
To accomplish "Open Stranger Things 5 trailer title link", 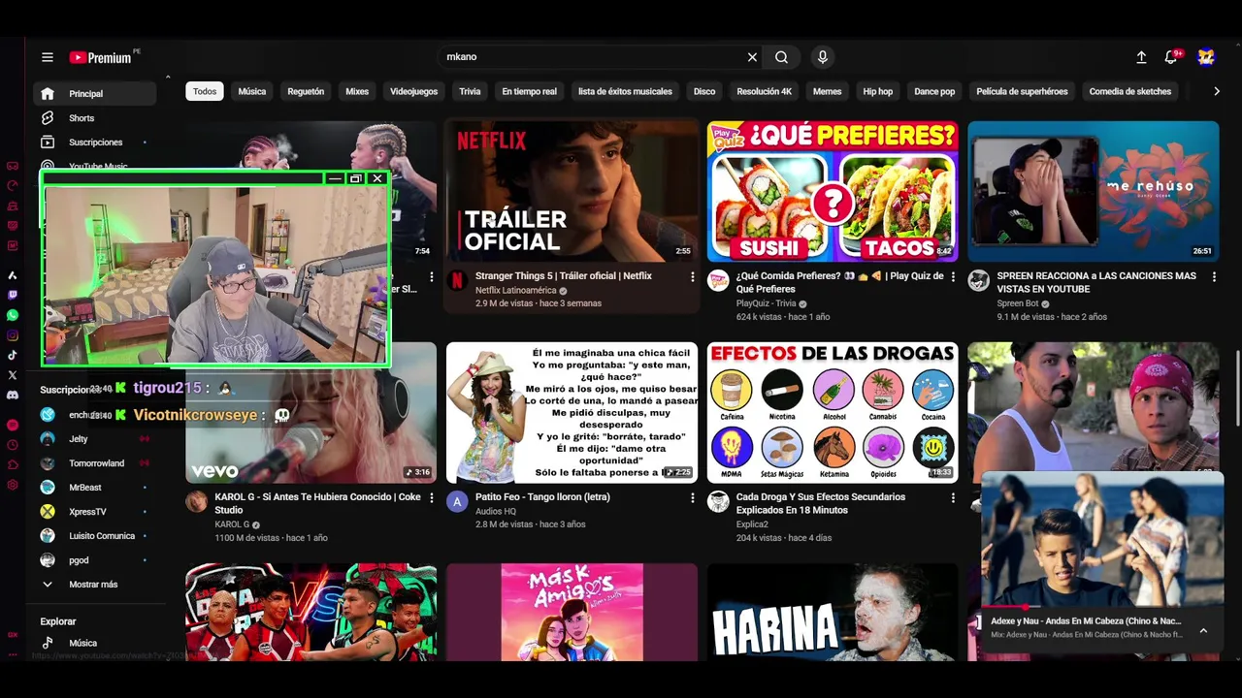I will pyautogui.click(x=564, y=276).
